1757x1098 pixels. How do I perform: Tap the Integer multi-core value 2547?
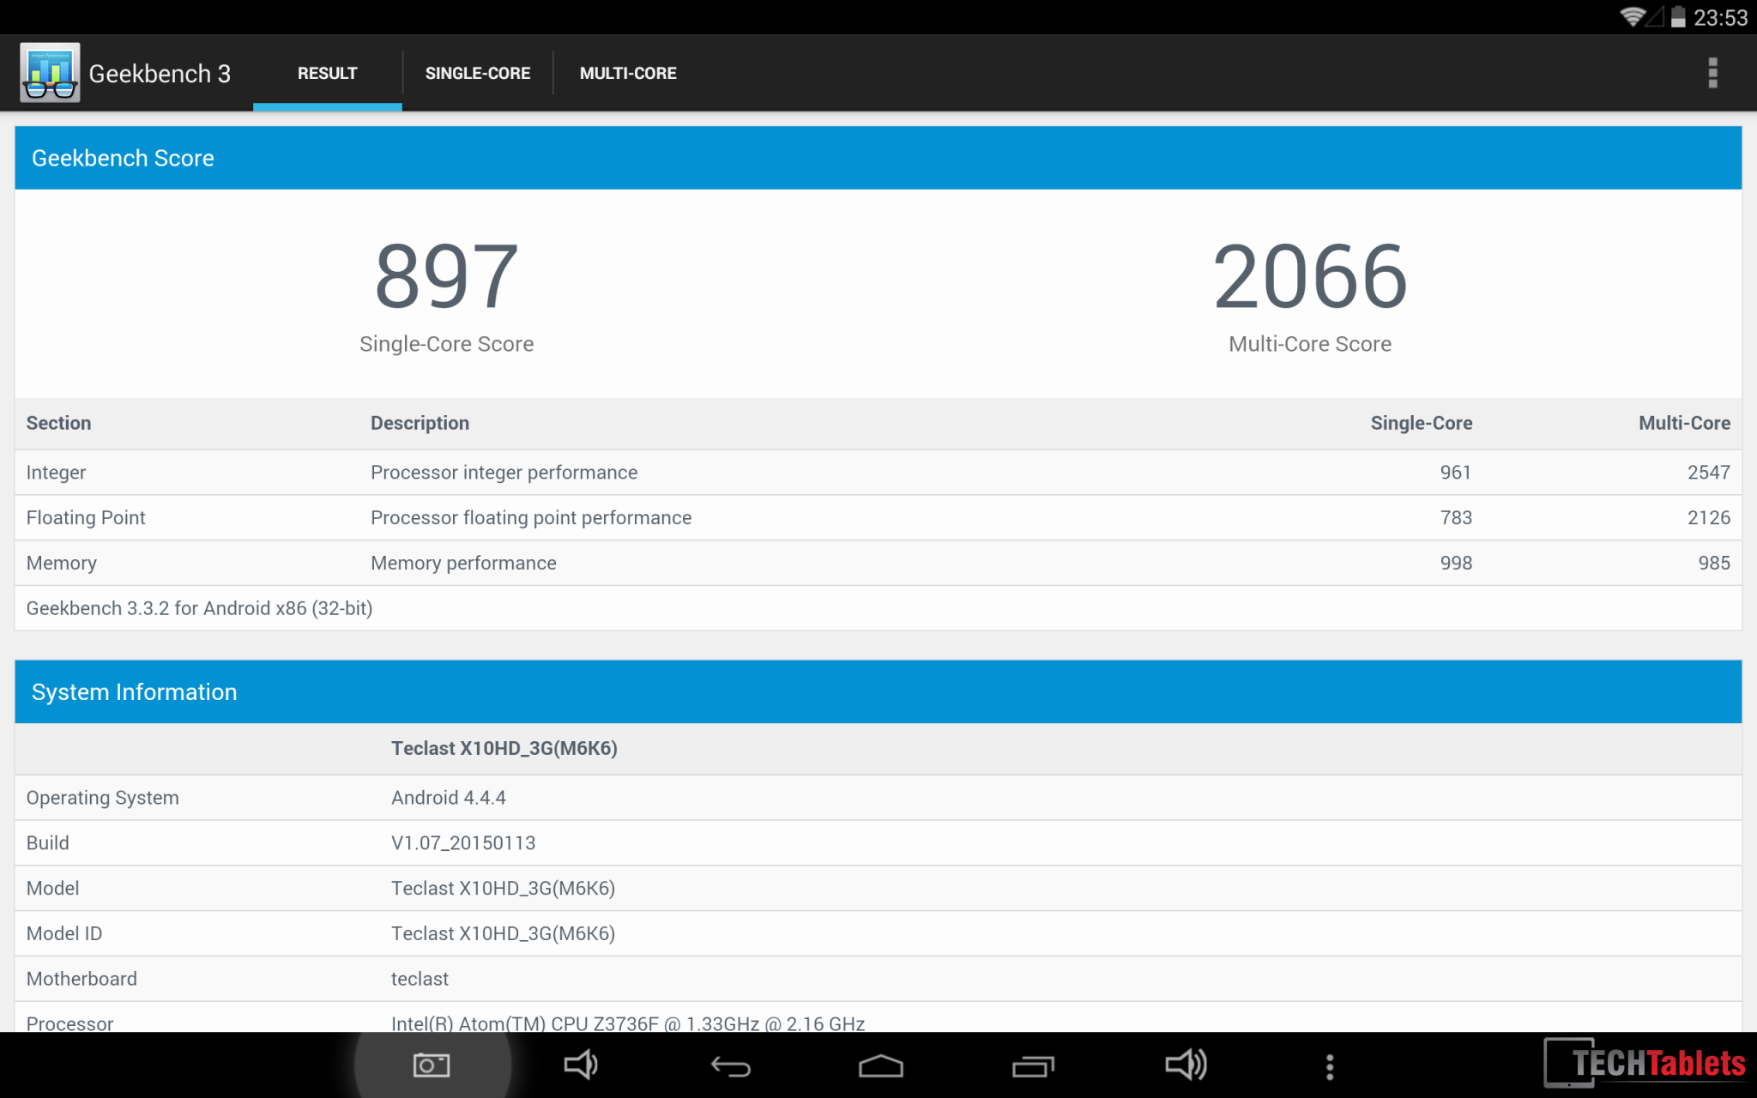pyautogui.click(x=1709, y=473)
